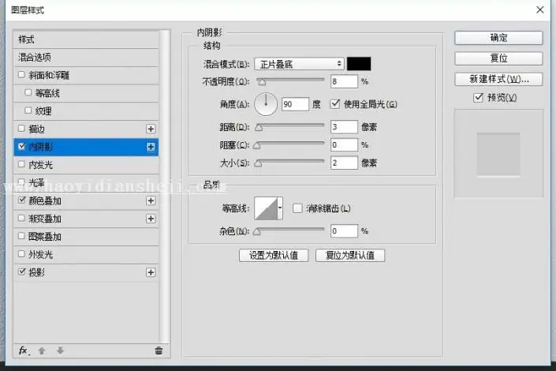Add another 描边 effect with plus icon

(x=151, y=129)
